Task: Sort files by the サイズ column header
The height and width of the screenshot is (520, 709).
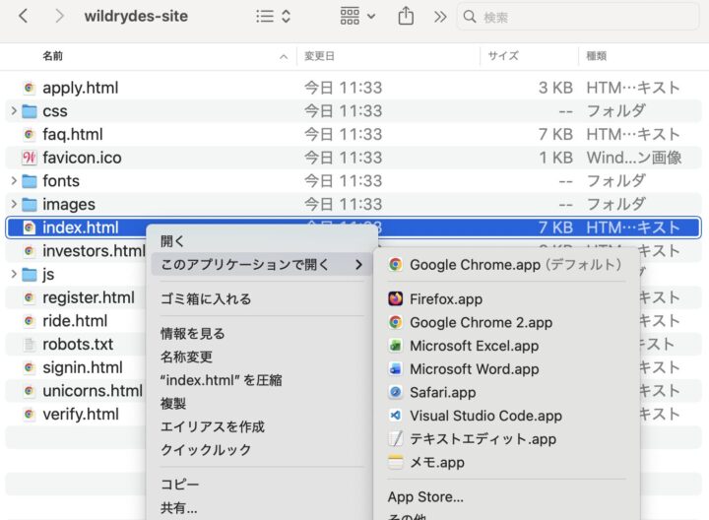Action: 503,56
